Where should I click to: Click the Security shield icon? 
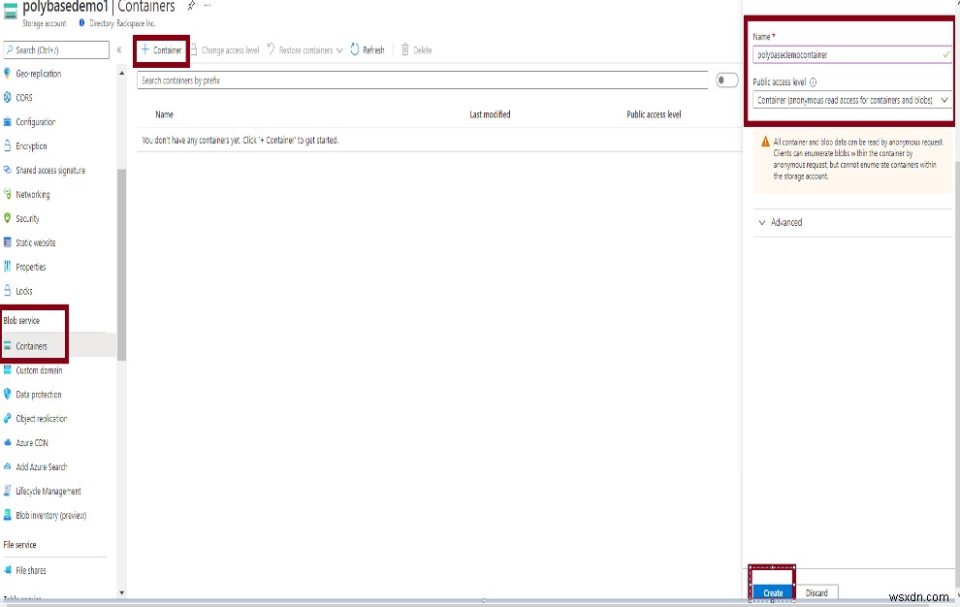(8, 218)
